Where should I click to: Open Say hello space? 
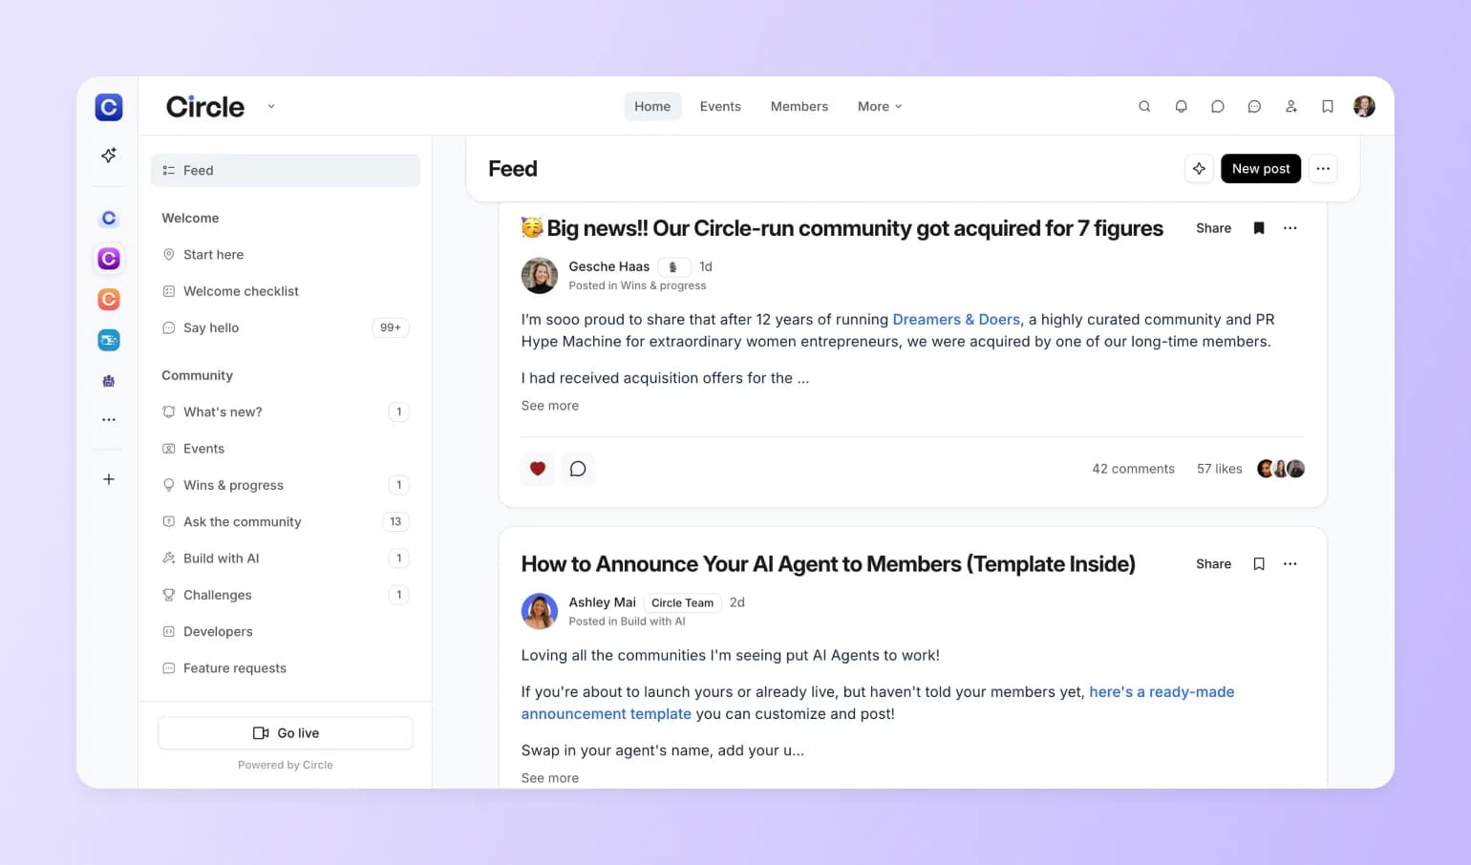tap(286, 327)
